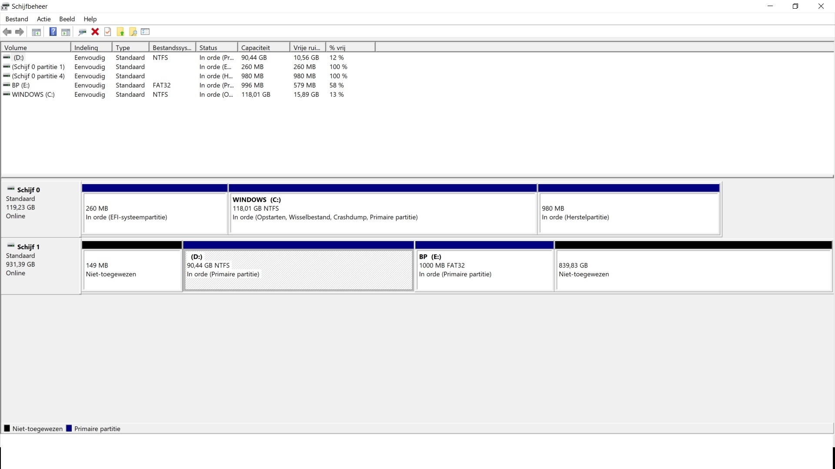Open the Beeld menu
Screen dimensions: 835x469
point(67,19)
